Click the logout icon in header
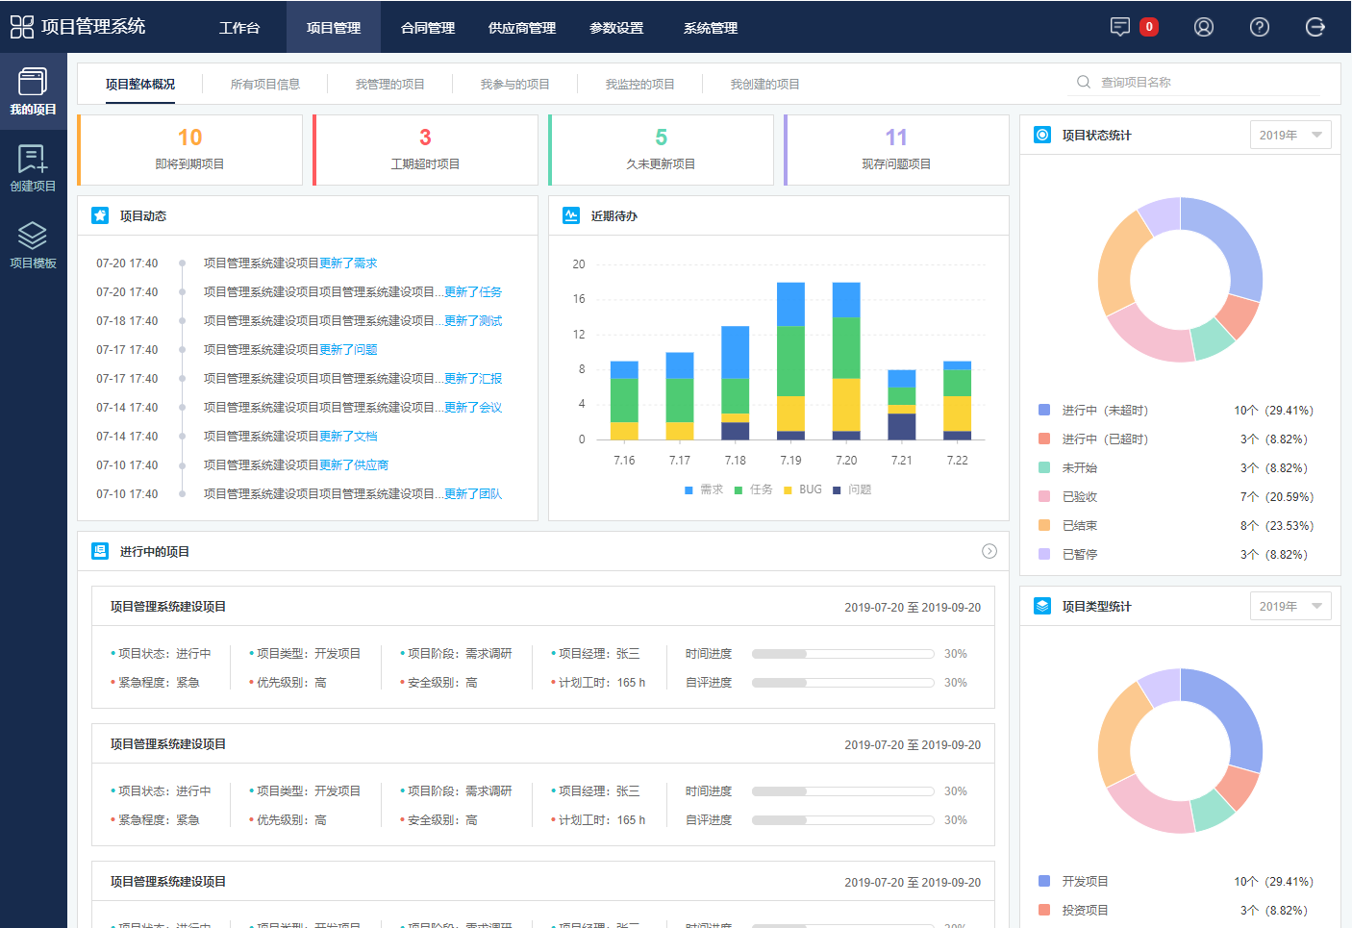This screenshot has width=1352, height=928. [1315, 27]
